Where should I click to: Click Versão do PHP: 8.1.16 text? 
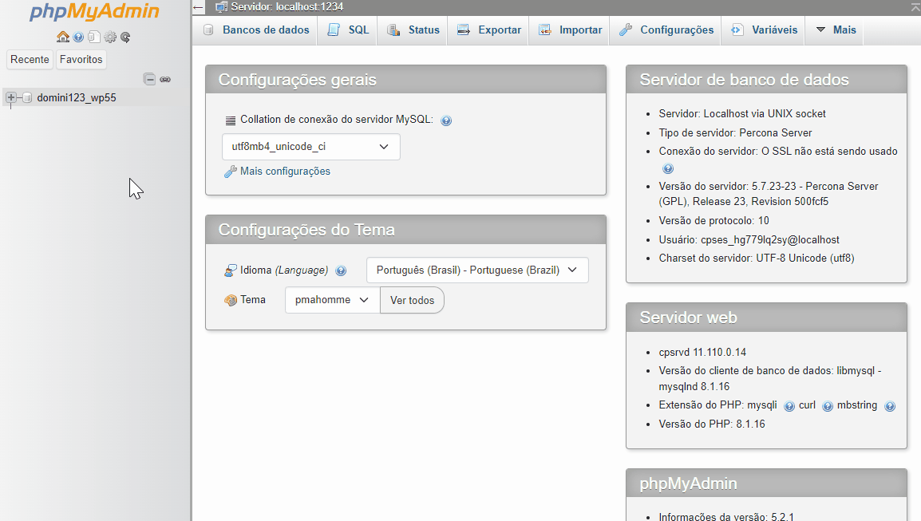(712, 424)
